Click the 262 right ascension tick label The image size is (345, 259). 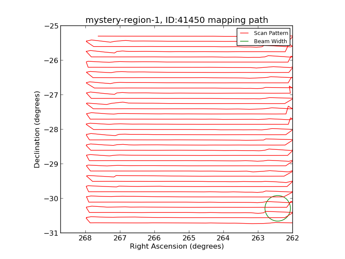[x=292, y=238]
